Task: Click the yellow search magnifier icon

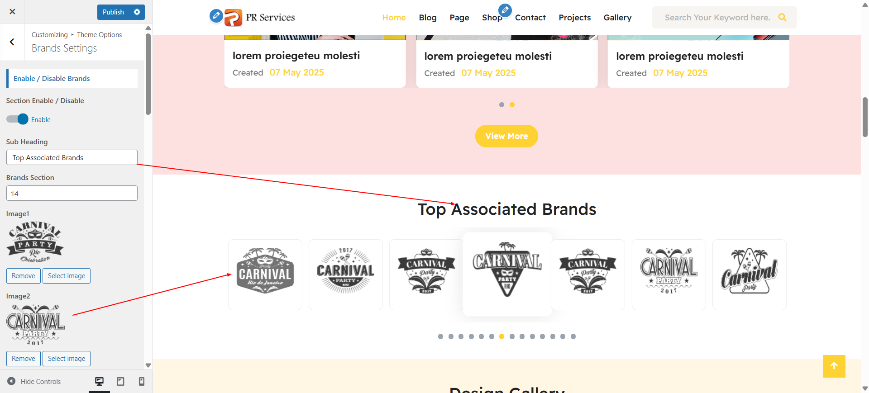Action: 782,18
